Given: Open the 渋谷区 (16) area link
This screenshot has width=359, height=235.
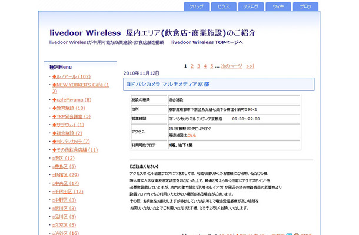Looking at the screenshot, I should (65, 233).
